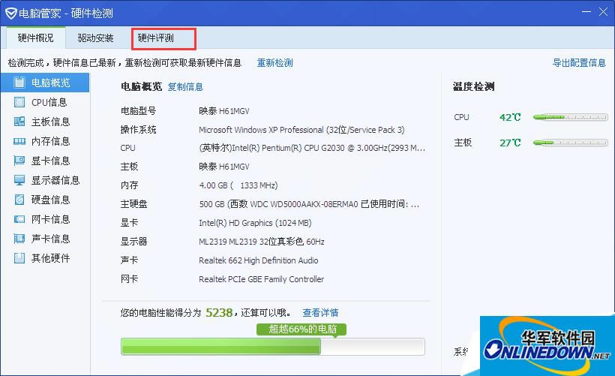Click the 映泰 H61MGV computer model value
Screen dimensions: 615x376
tap(224, 111)
